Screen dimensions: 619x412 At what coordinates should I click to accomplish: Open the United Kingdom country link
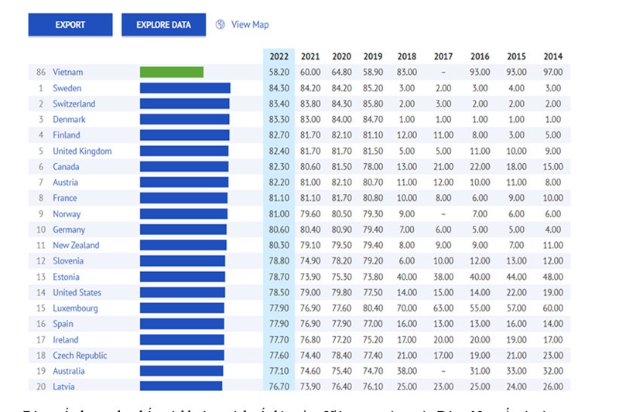83,151
